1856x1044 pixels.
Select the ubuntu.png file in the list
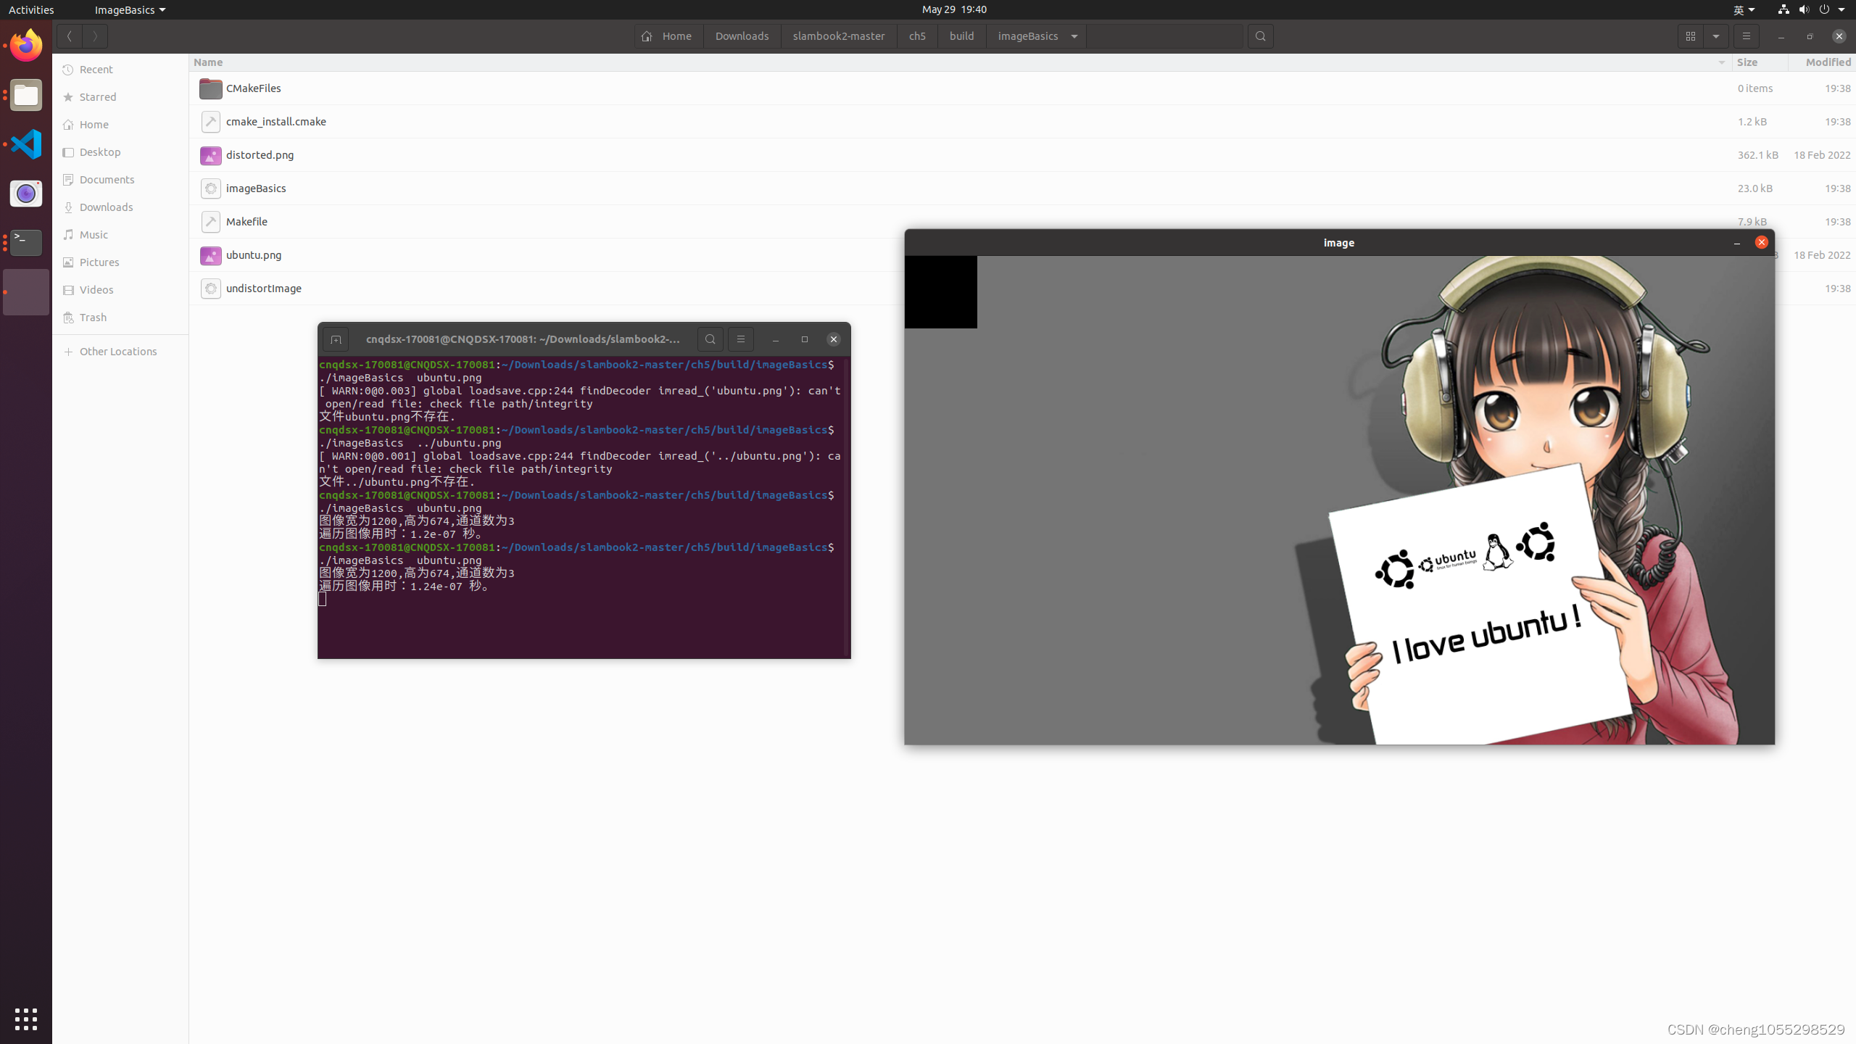coord(253,254)
